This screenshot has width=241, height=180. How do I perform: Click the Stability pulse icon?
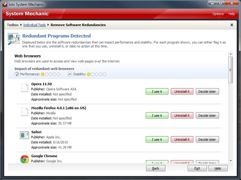70,74
